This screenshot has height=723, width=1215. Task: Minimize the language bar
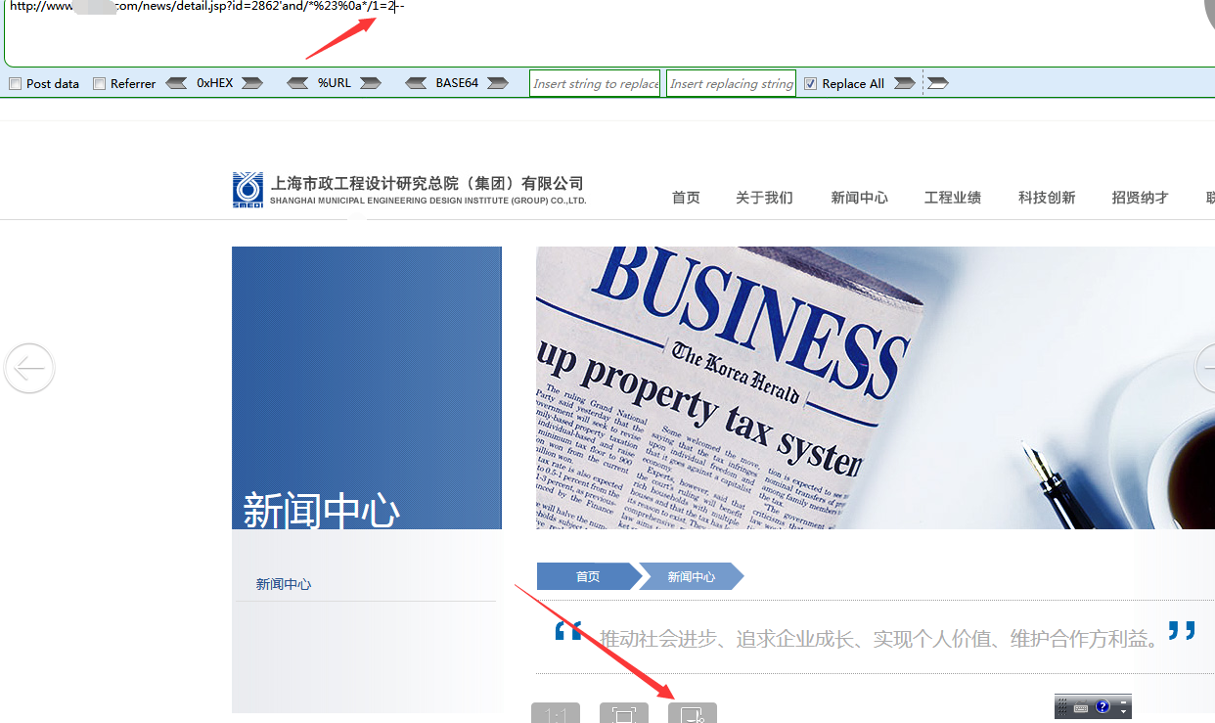point(1124,701)
